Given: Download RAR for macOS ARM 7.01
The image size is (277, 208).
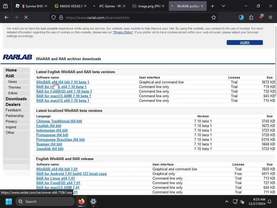Looking at the screenshot, I should [x=58, y=187].
